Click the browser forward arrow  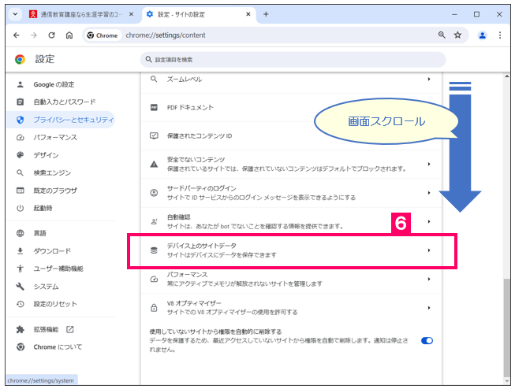click(34, 35)
